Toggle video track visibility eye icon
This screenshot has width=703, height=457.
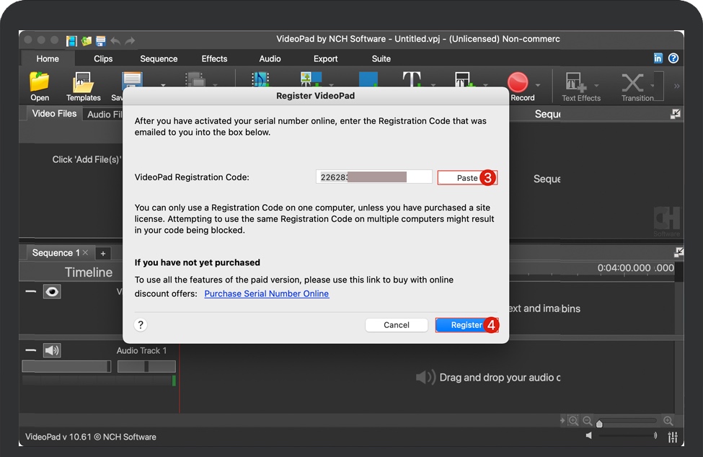click(52, 292)
